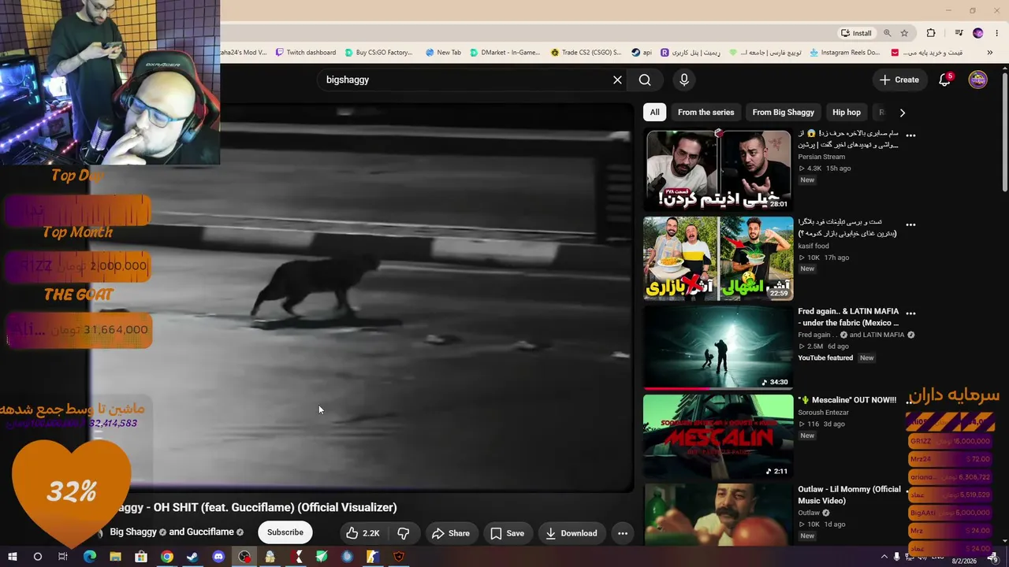Start voice search with the microphone icon
This screenshot has height=567, width=1009.
click(684, 80)
